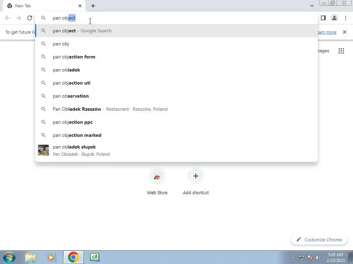Launch Windows Media Player from the taskbar
The width and height of the screenshot is (353, 264).
pyautogui.click(x=52, y=257)
